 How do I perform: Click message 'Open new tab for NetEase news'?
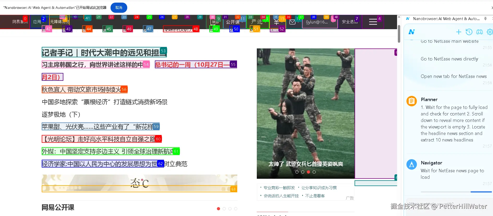(x=454, y=76)
